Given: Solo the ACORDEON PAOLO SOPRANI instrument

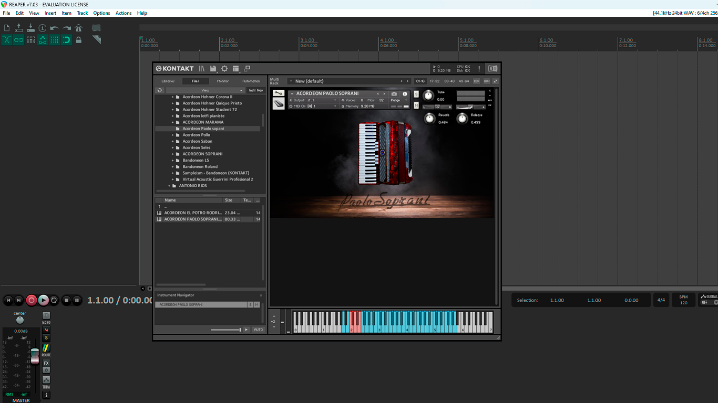Looking at the screenshot, I should tap(416, 94).
